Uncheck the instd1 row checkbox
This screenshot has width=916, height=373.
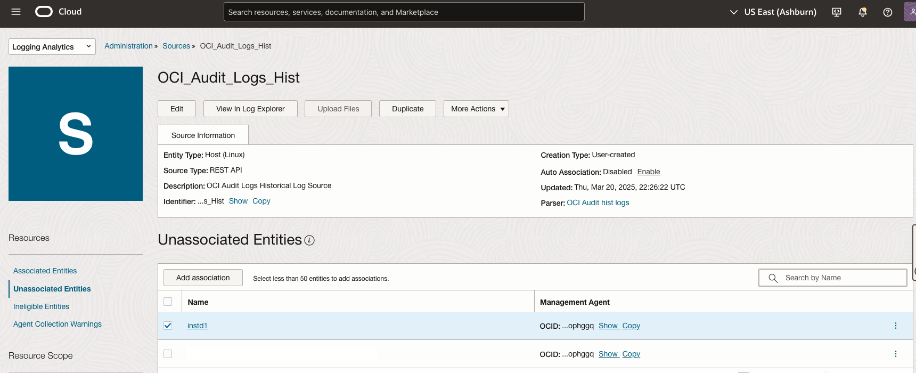pyautogui.click(x=168, y=326)
